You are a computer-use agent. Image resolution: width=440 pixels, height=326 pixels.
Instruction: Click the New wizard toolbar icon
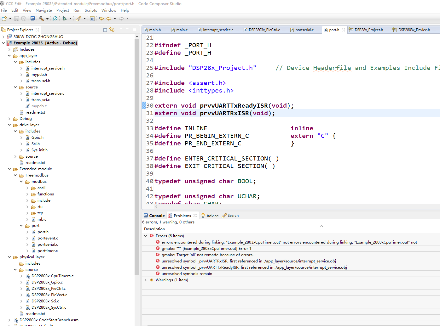[x=4, y=19]
